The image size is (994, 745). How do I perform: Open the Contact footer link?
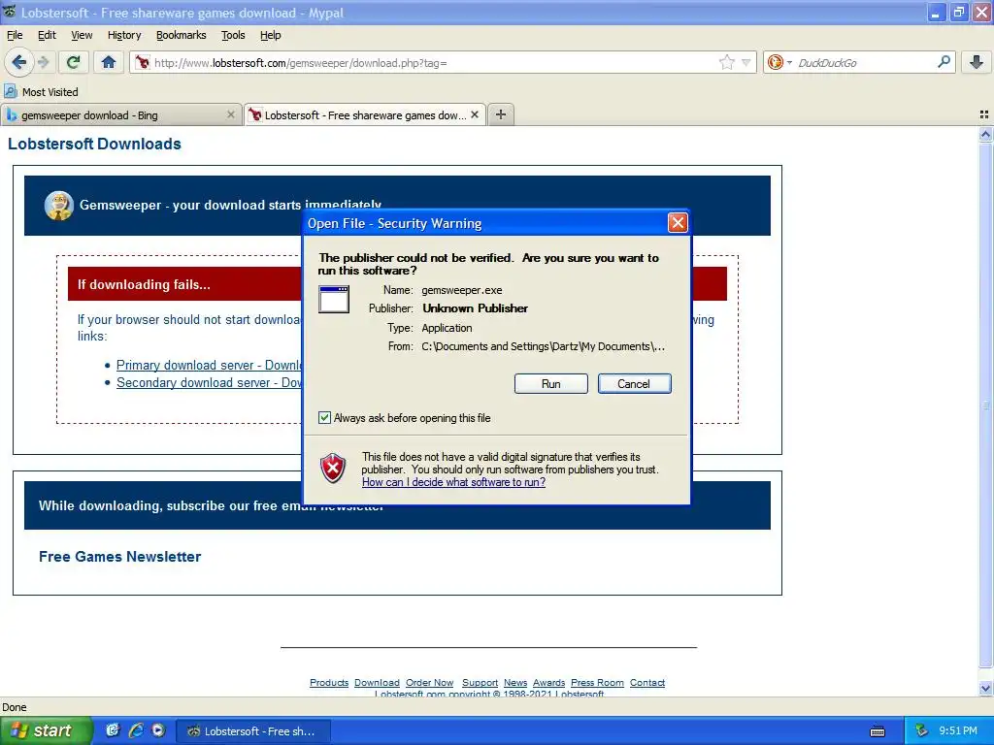pyautogui.click(x=647, y=682)
